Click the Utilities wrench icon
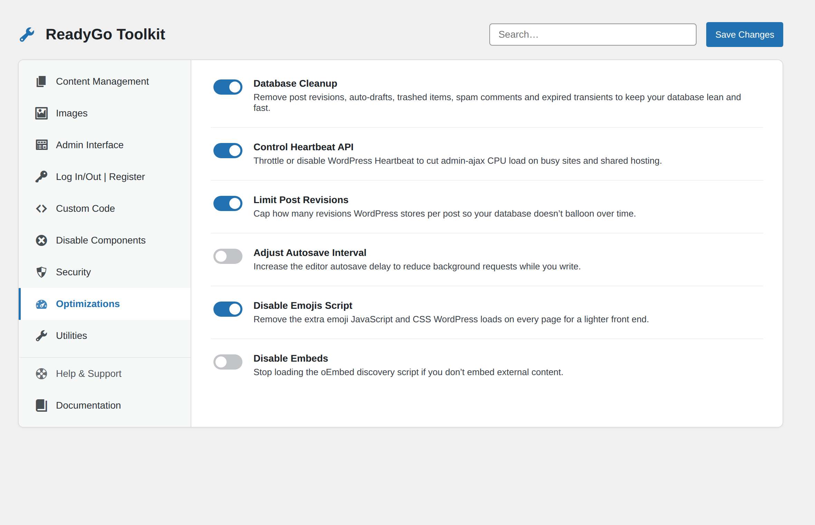Image resolution: width=815 pixels, height=525 pixels. pyautogui.click(x=41, y=336)
